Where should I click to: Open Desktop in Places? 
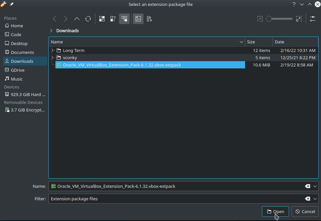coord(25,43)
